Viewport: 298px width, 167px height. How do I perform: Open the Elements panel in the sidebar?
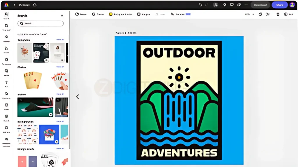(x=6, y=37)
